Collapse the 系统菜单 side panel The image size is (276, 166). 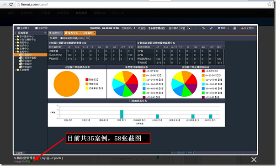coord(45,33)
